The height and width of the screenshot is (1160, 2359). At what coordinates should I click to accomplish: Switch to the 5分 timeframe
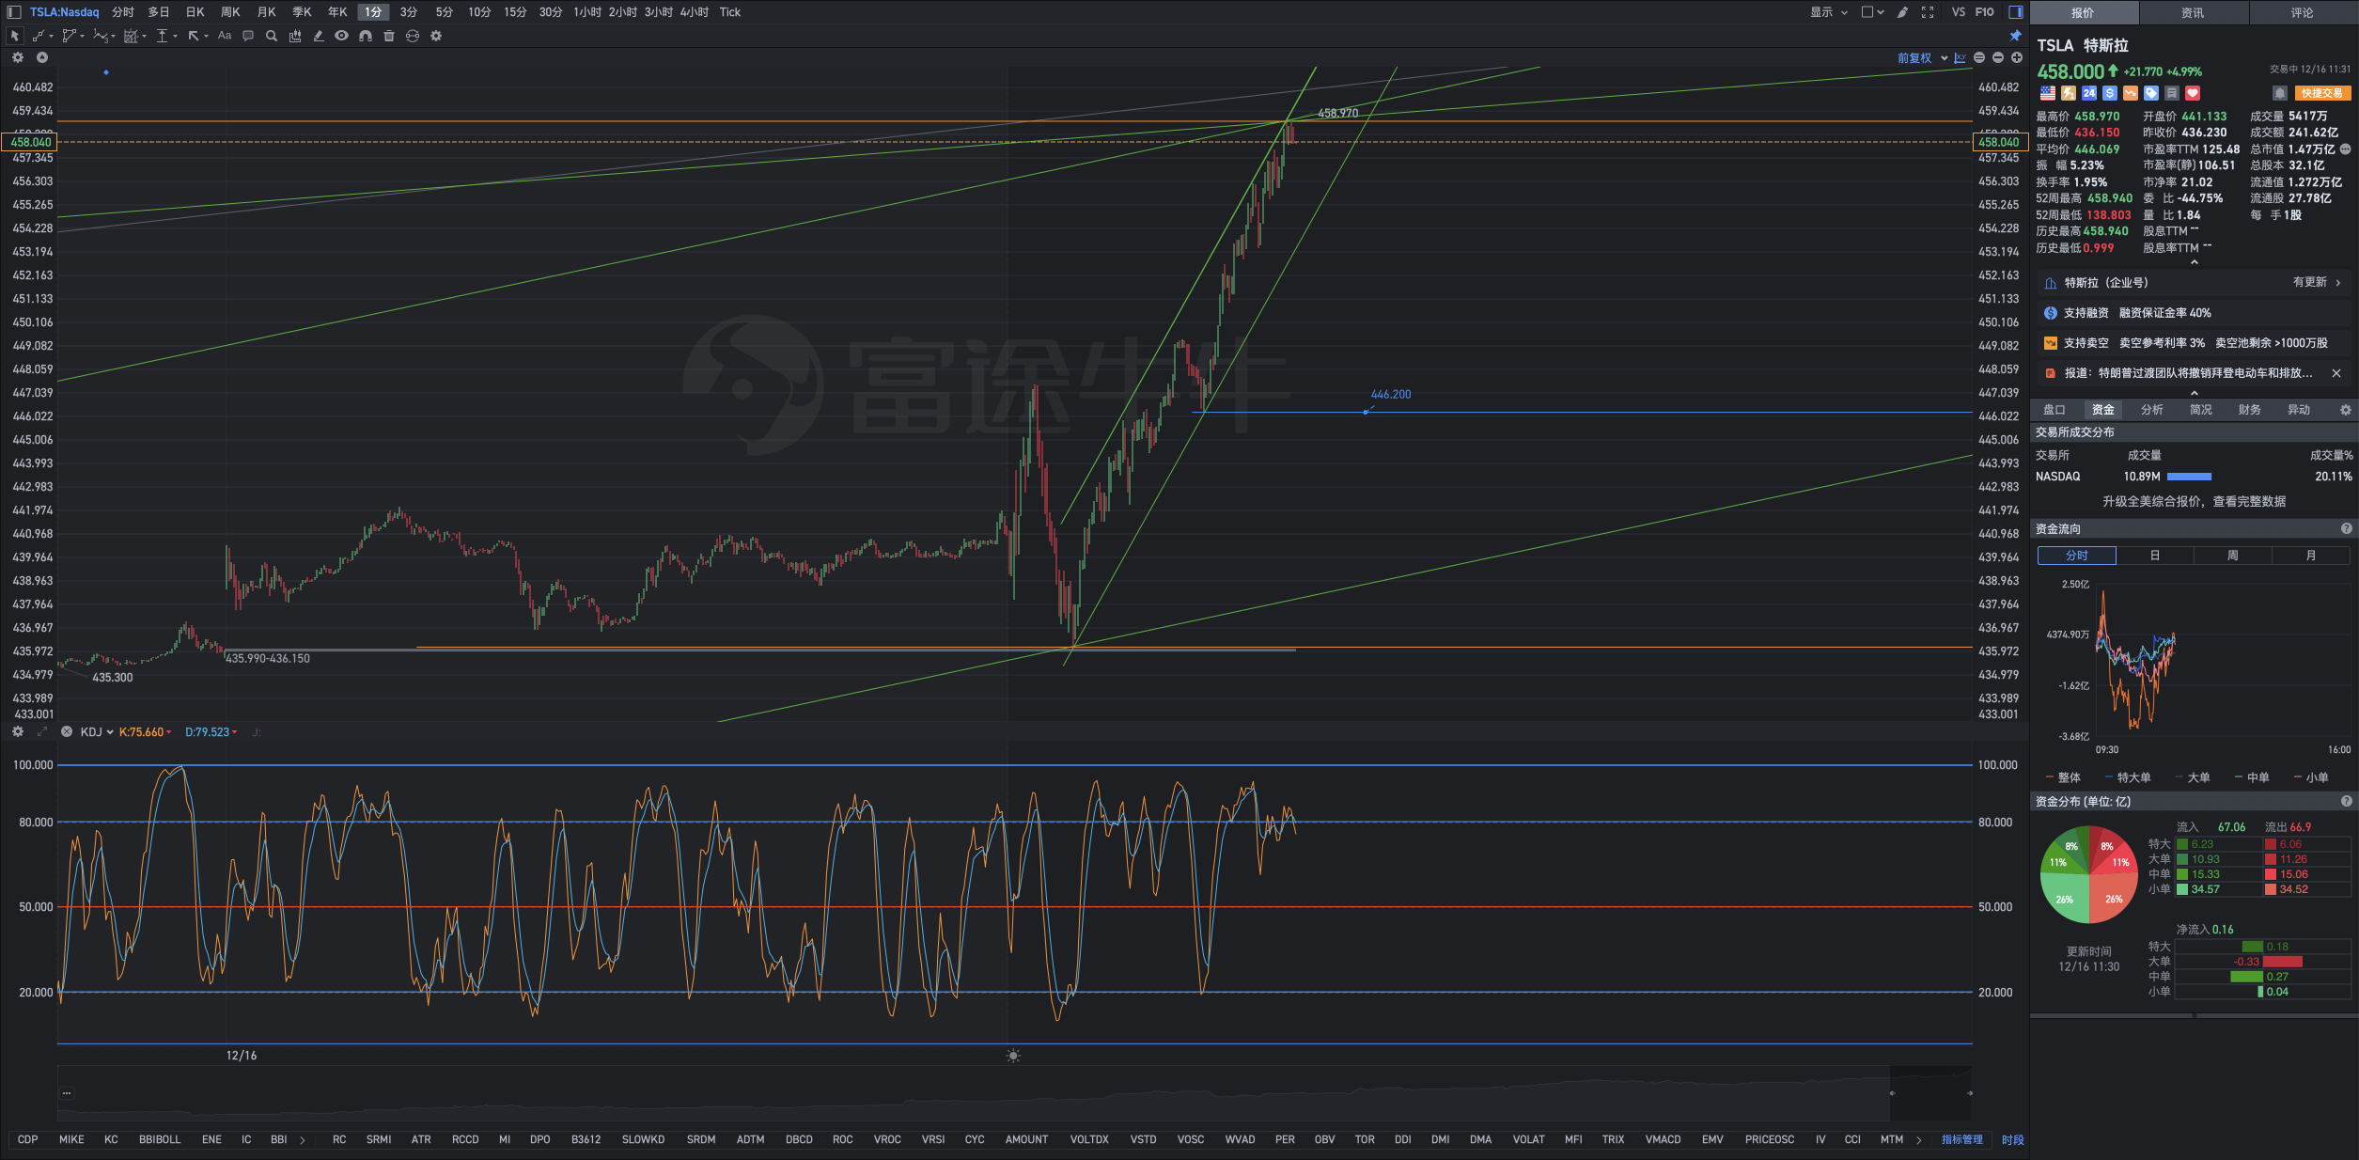coord(445,12)
